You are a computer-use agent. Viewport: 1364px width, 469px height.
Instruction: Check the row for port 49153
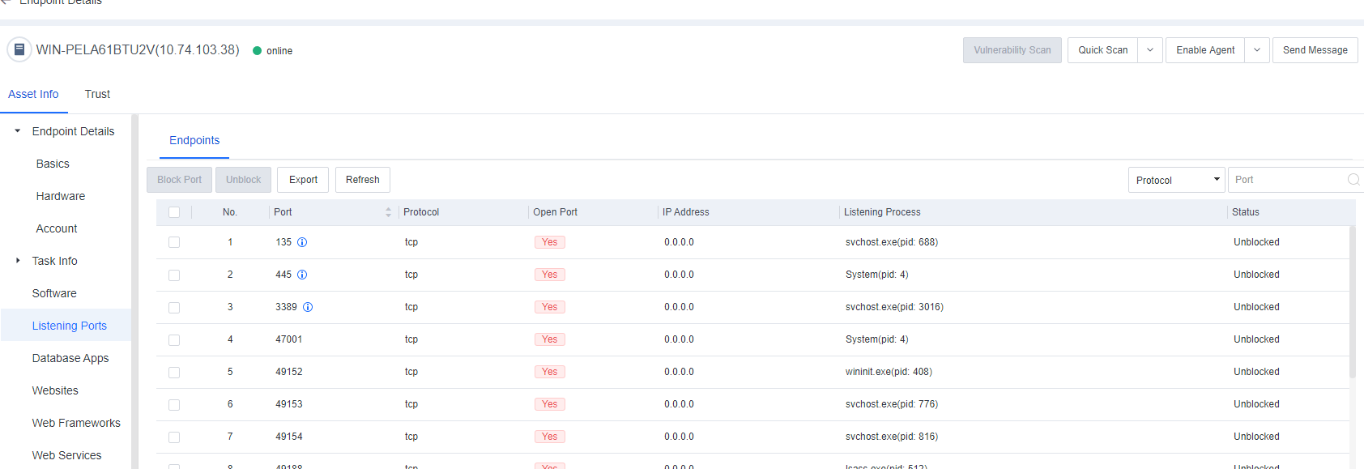click(x=174, y=405)
